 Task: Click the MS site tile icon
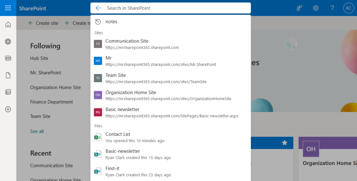98,61
